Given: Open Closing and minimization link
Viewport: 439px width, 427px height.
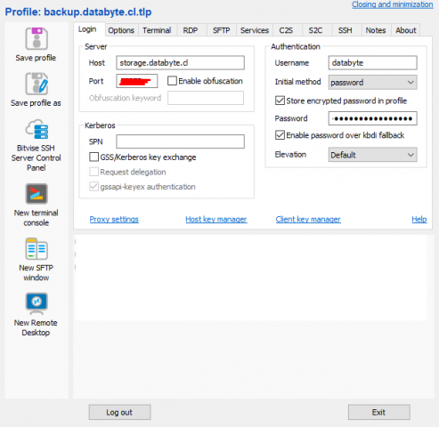Looking at the screenshot, I should (x=393, y=4).
